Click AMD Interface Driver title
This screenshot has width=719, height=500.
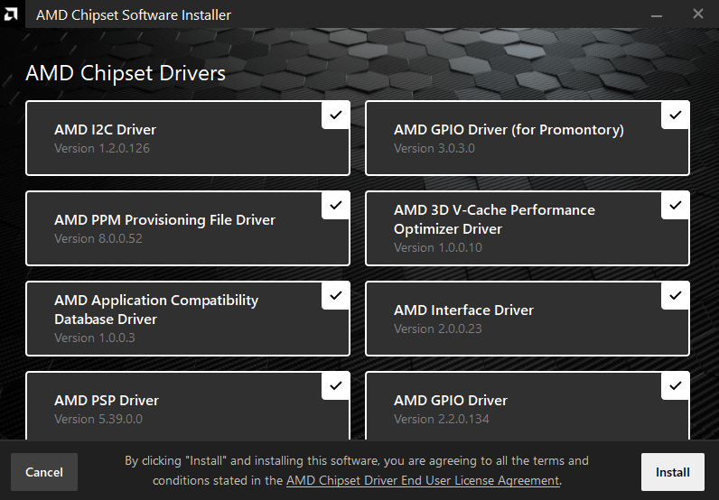click(463, 310)
